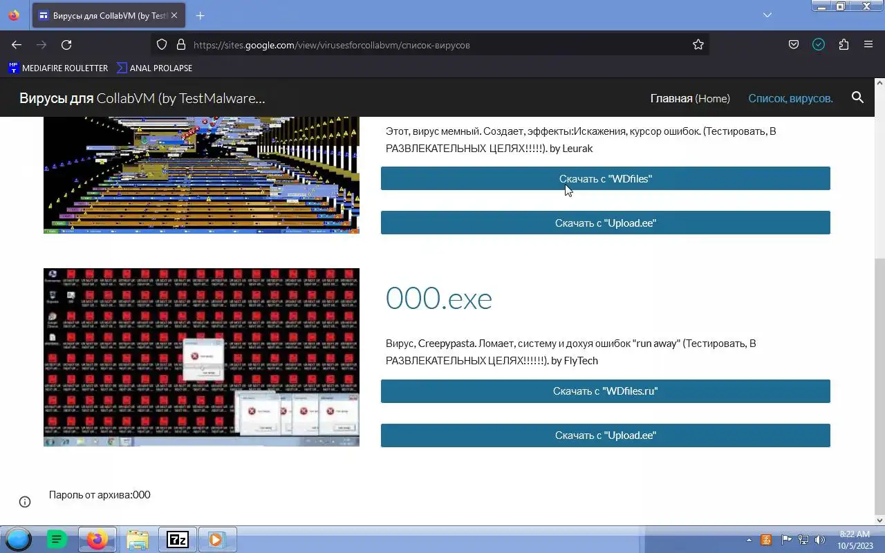
Task: Open 7-Zip from the taskbar
Action: pyautogui.click(x=177, y=539)
